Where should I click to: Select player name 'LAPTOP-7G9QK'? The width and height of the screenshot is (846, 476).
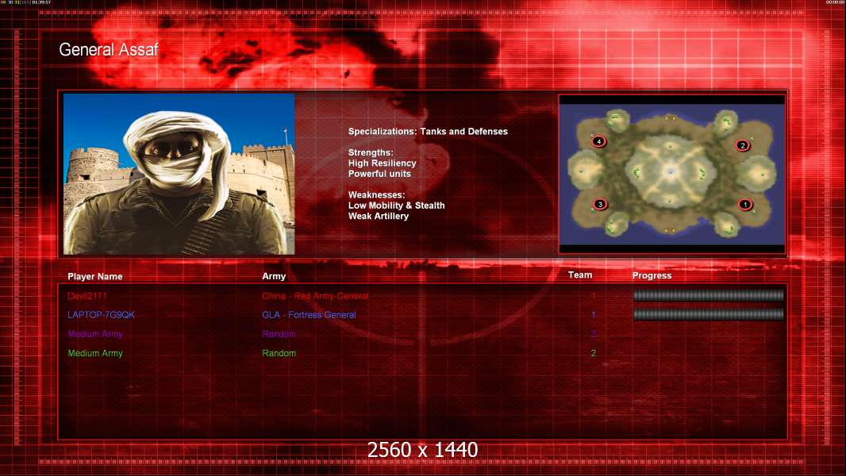click(101, 315)
